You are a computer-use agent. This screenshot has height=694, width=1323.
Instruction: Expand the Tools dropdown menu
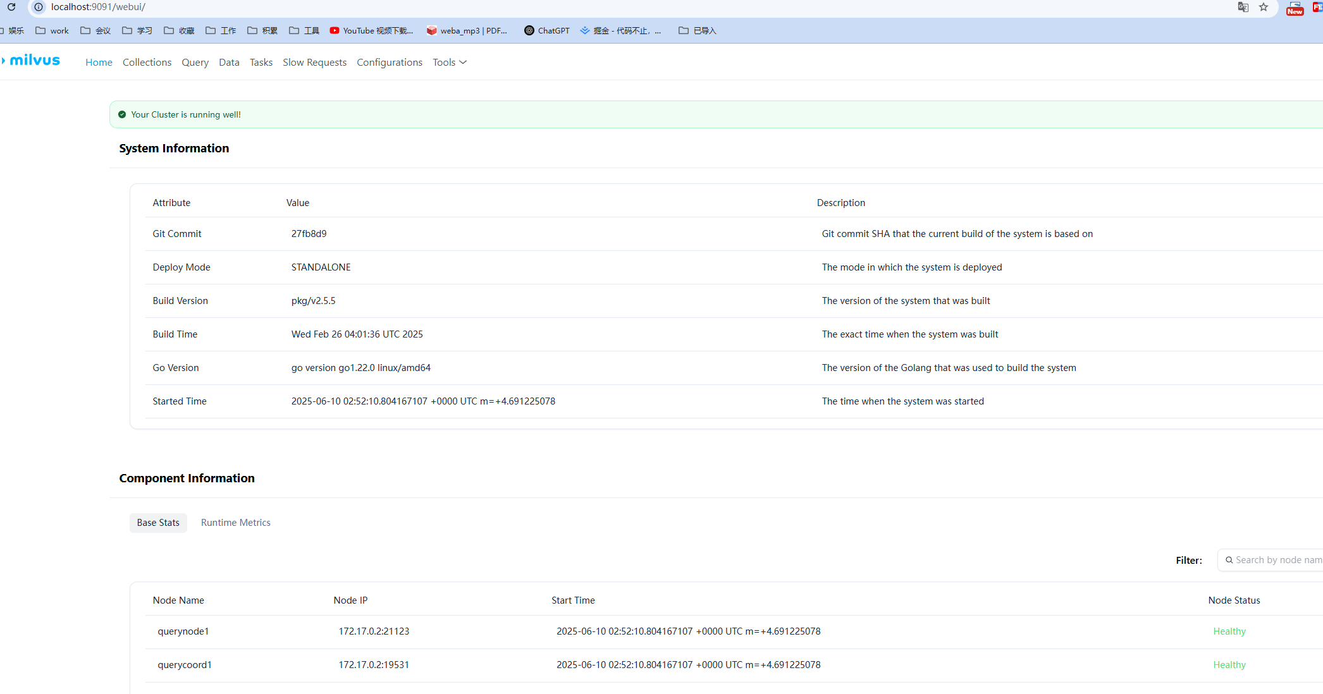[x=449, y=62]
